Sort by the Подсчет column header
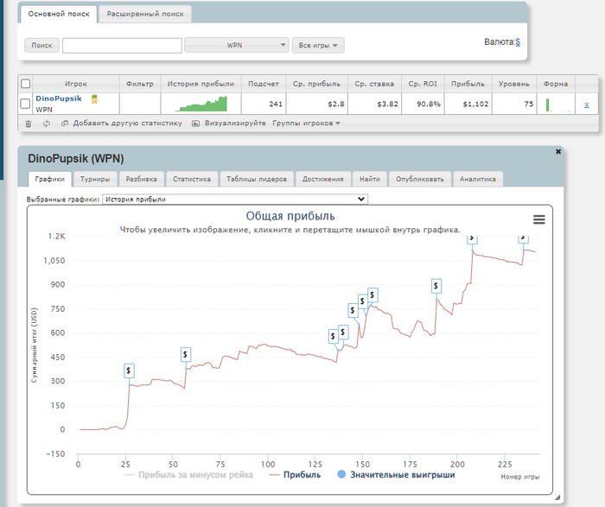Viewport: 605px width, 507px height. tap(264, 84)
